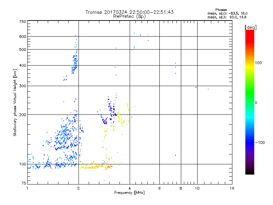The image size is (273, 205).
Task: Click the 16 tick label on the frequency axis
Action: [x=232, y=189]
